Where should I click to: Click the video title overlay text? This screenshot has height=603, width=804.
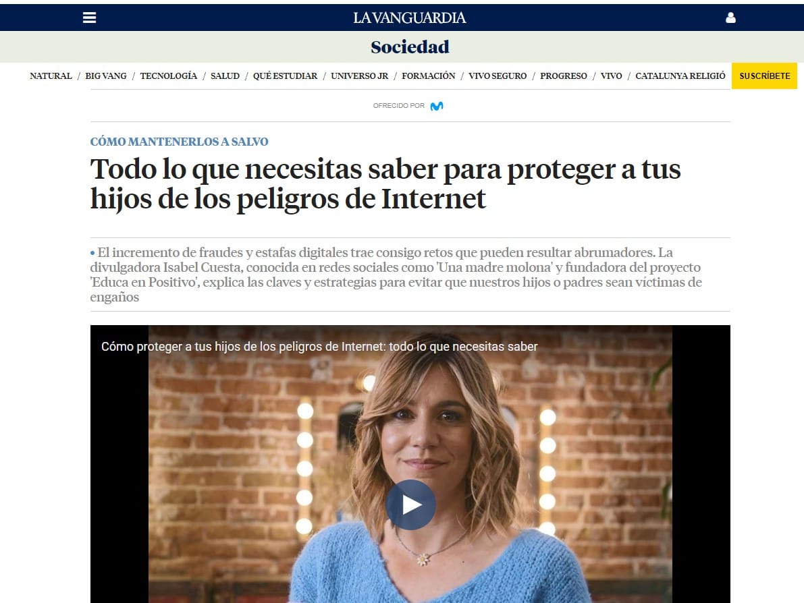(x=319, y=347)
